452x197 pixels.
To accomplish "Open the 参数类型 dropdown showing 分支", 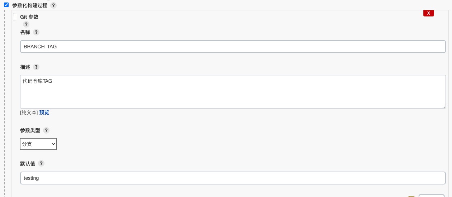I will pyautogui.click(x=38, y=144).
